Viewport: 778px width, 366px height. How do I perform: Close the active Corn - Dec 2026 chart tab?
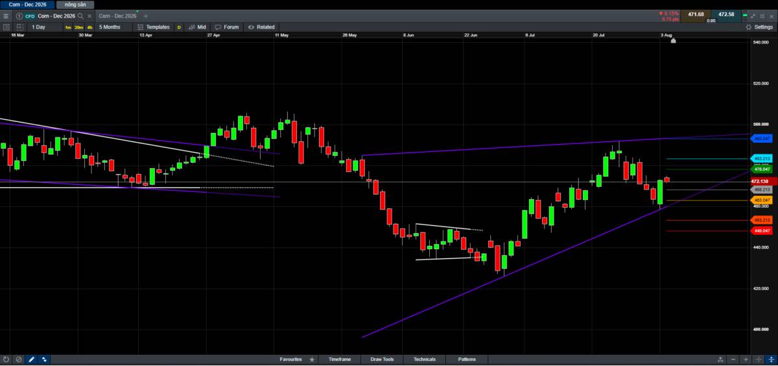point(89,16)
